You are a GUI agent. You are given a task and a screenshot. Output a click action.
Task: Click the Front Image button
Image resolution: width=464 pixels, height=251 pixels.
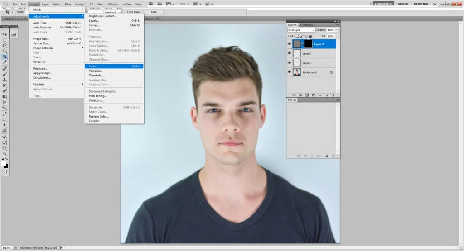click(134, 12)
